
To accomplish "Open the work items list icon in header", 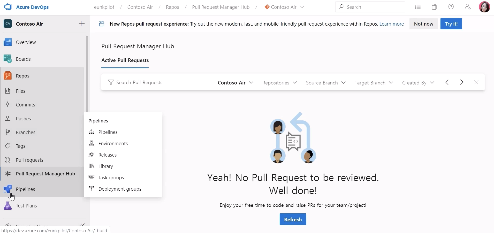I will point(418,7).
